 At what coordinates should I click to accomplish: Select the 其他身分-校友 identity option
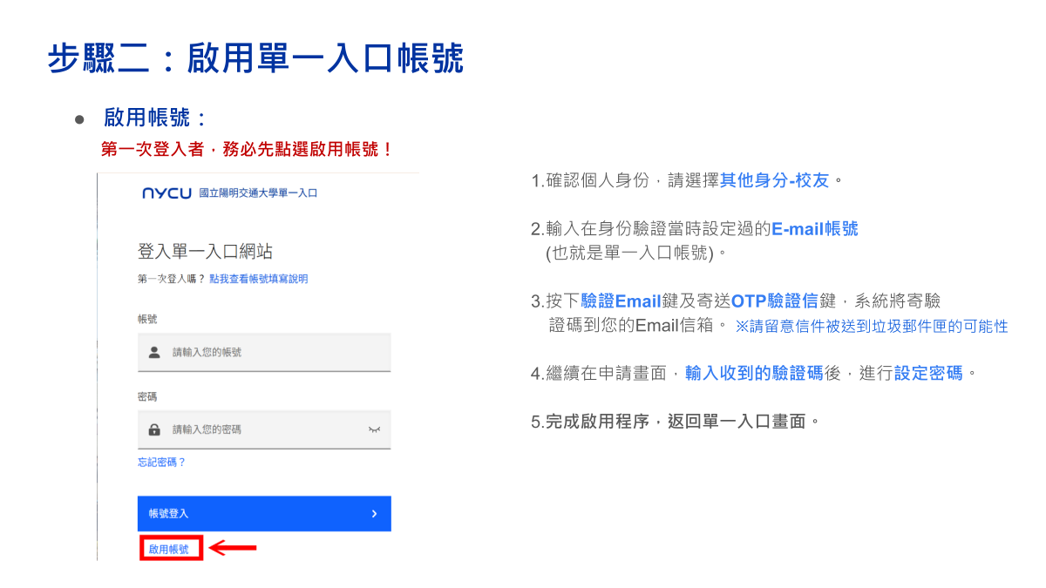tap(776, 179)
